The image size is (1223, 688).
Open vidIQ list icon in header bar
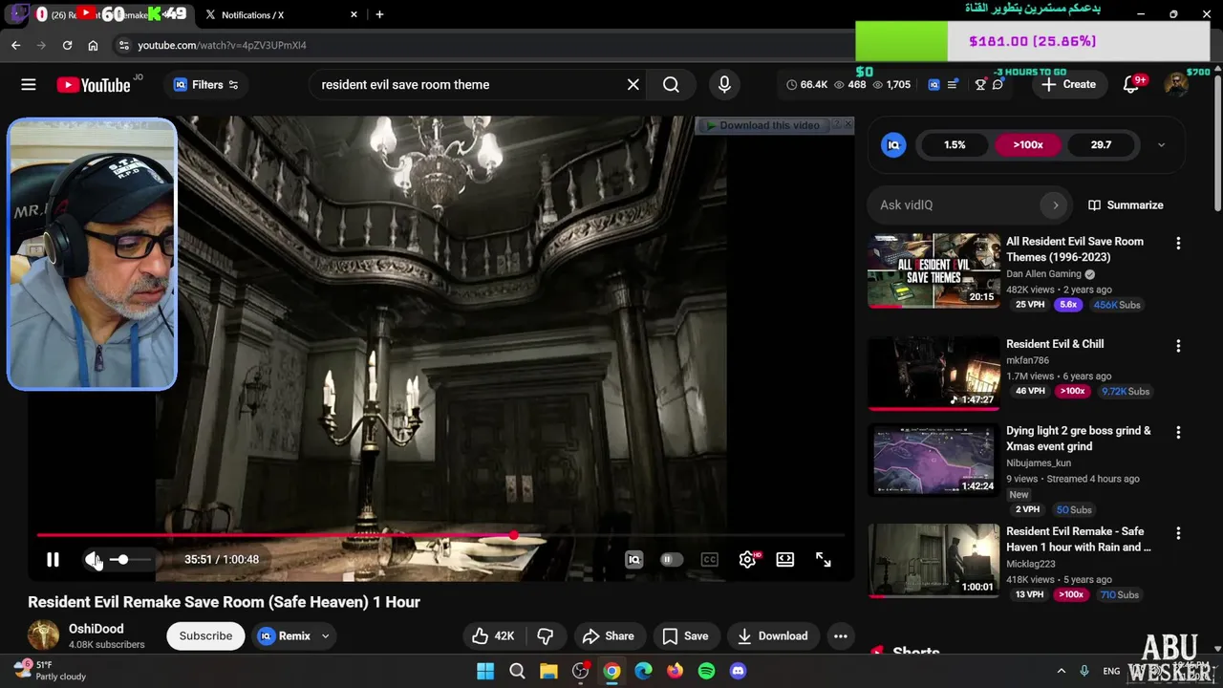(953, 84)
